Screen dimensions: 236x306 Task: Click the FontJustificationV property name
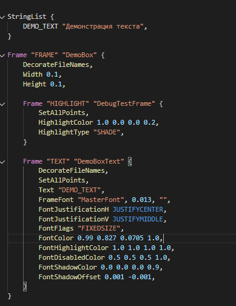(x=73, y=219)
